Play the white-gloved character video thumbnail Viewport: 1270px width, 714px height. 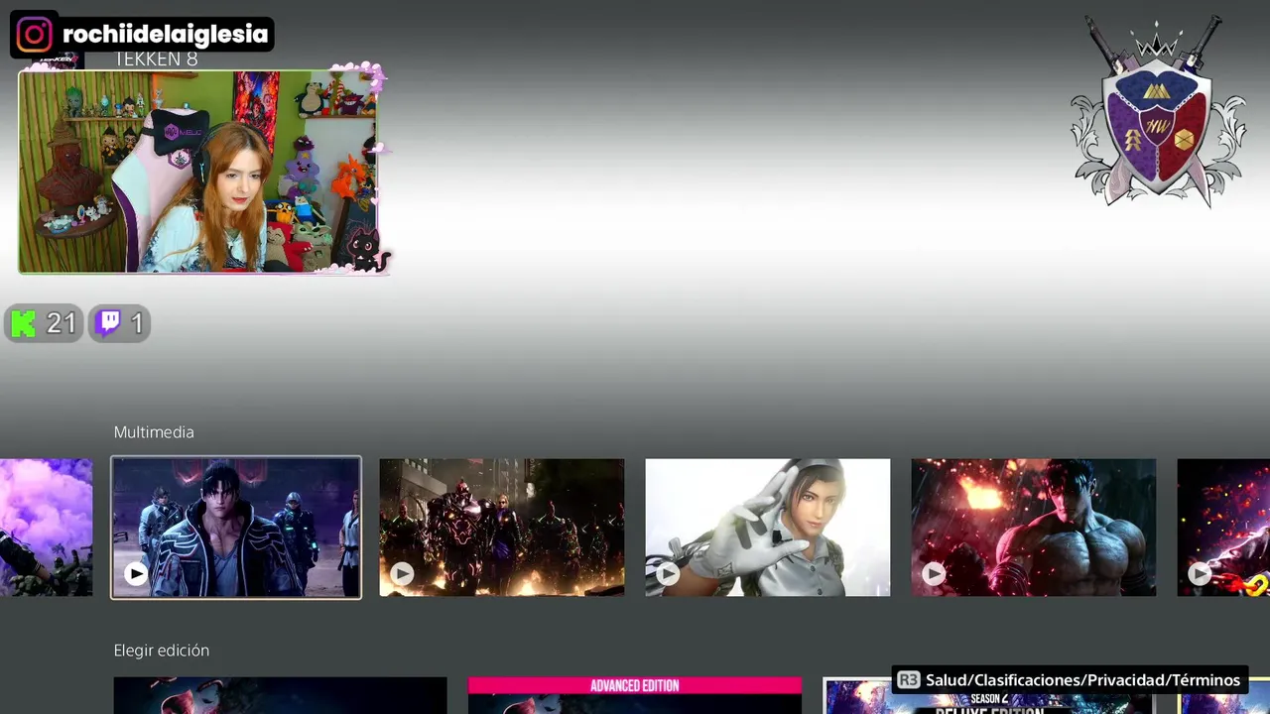[768, 528]
